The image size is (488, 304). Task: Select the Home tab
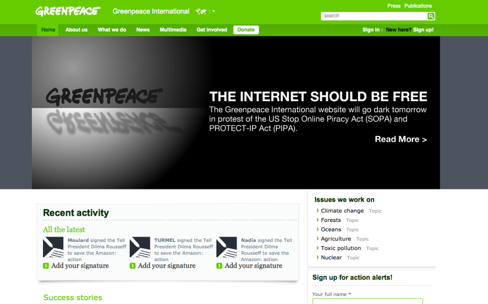pyautogui.click(x=48, y=30)
